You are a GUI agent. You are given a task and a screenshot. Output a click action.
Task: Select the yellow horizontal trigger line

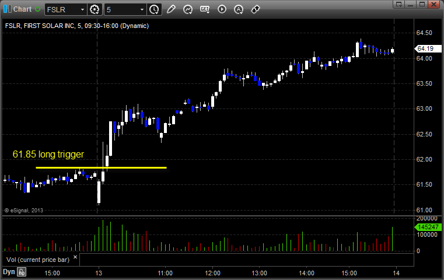coord(101,167)
